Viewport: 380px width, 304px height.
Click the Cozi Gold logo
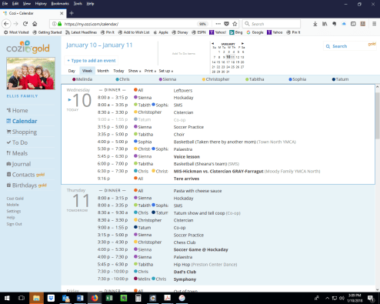coord(28,47)
